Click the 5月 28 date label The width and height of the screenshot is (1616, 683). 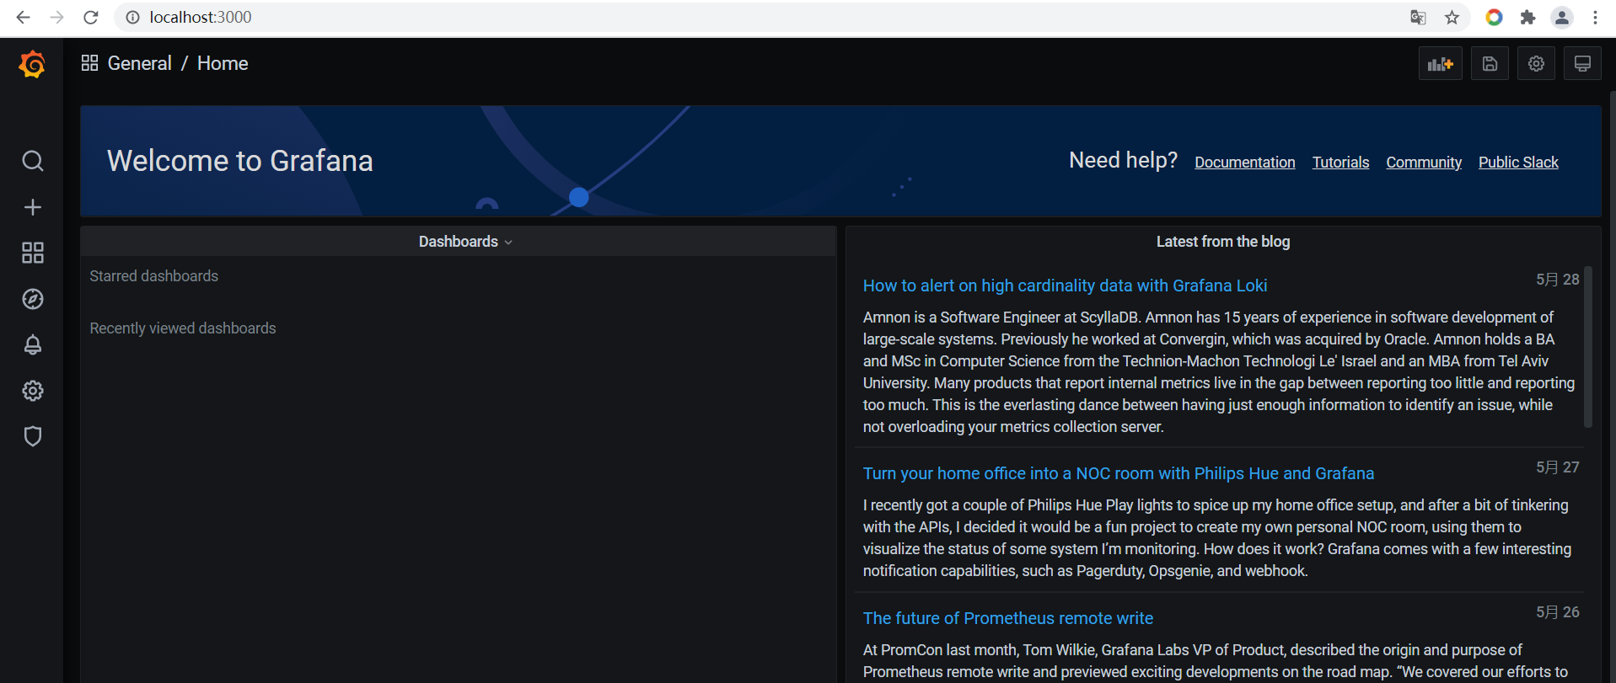point(1557,280)
